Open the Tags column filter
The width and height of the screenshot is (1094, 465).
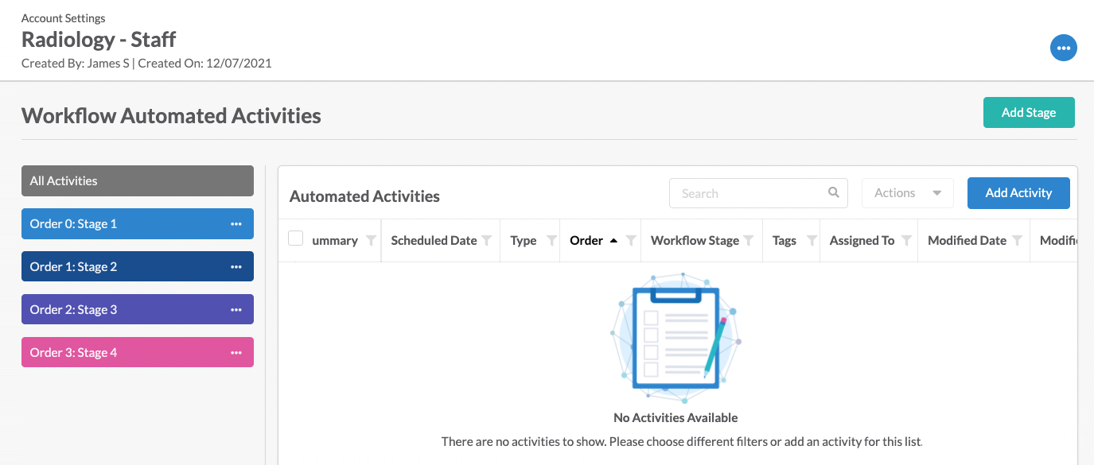pos(812,241)
